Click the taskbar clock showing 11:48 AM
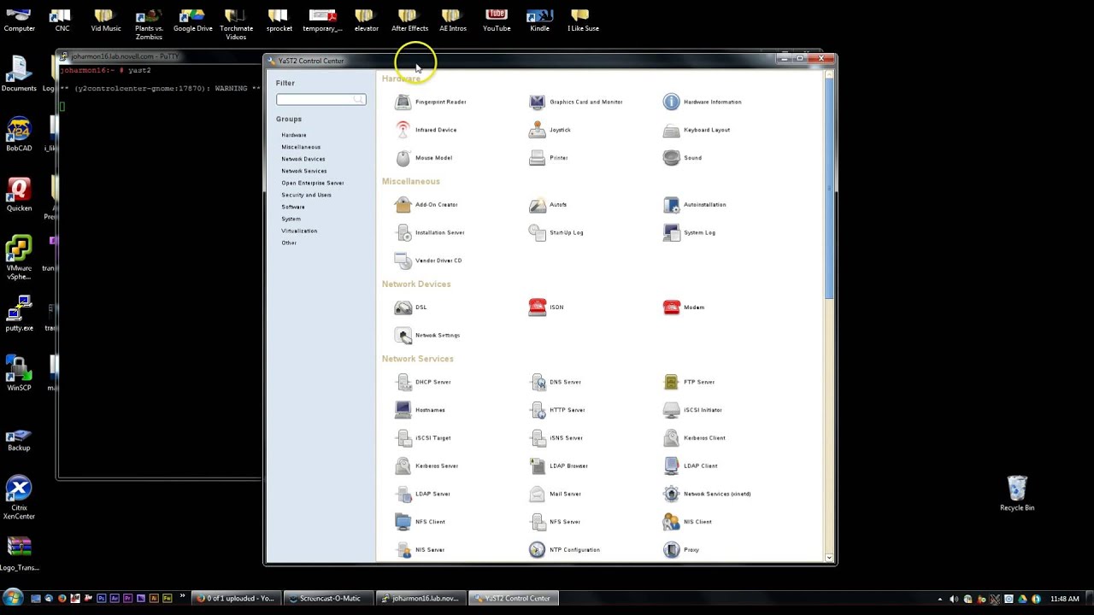 point(1064,599)
